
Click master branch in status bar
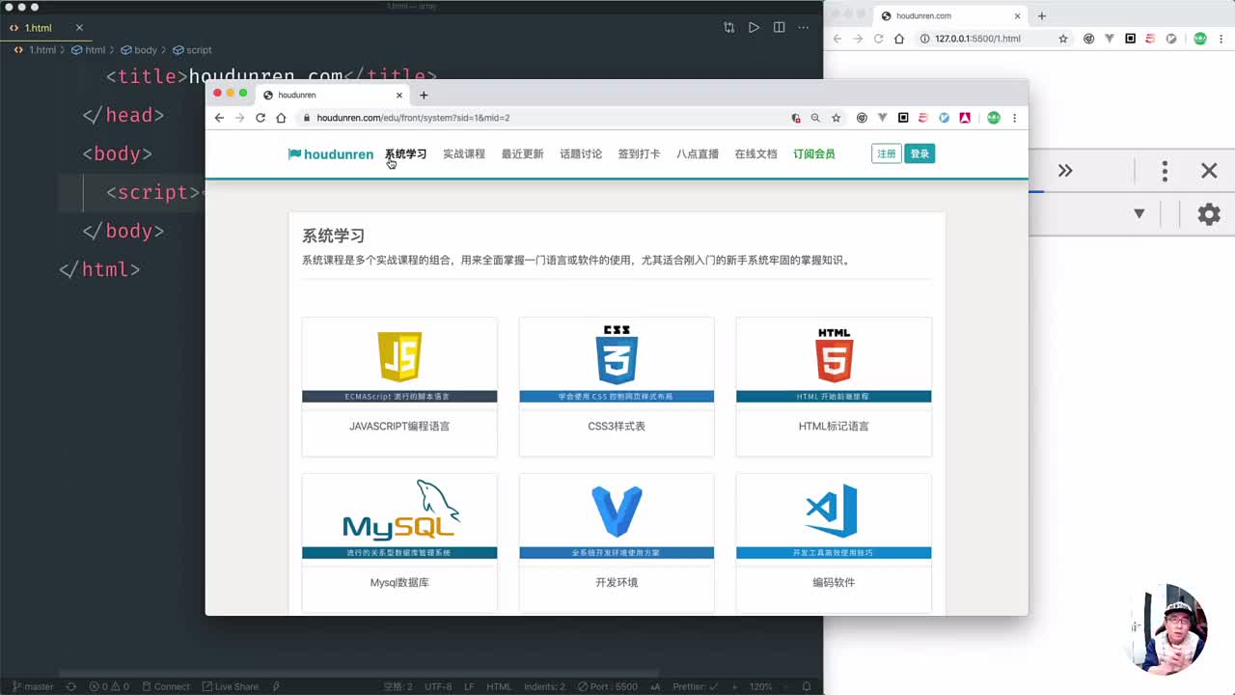coord(33,687)
